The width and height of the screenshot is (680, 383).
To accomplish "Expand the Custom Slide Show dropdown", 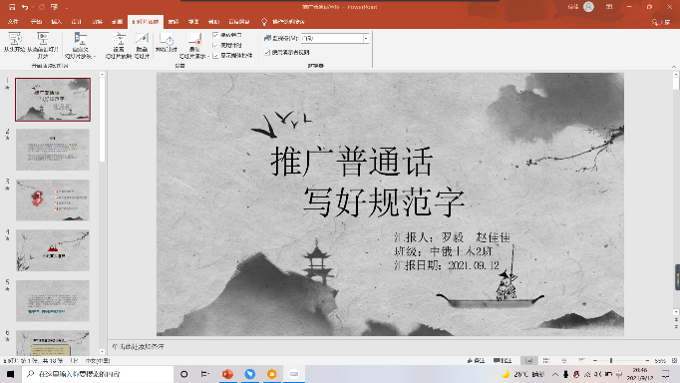I will (x=80, y=45).
